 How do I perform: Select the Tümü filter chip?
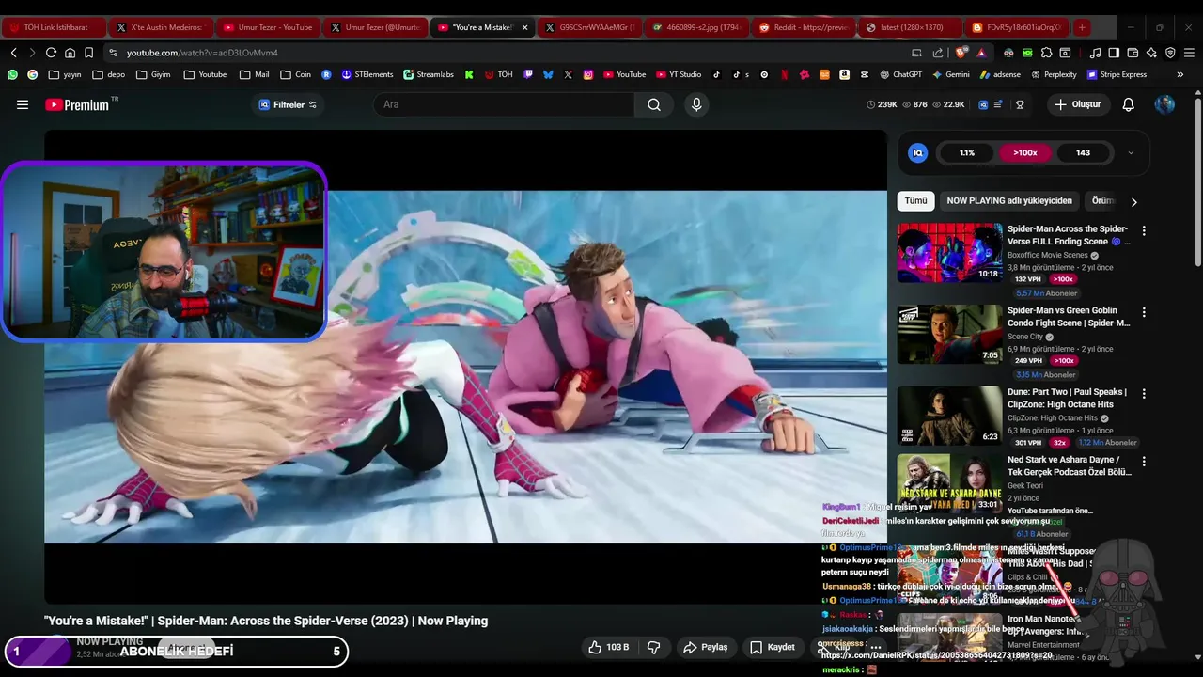[x=915, y=200]
